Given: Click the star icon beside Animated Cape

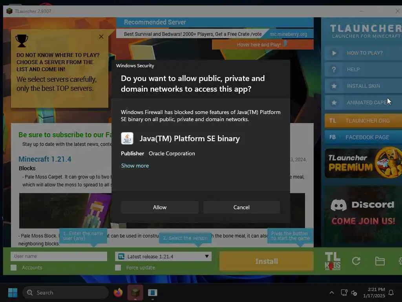Looking at the screenshot, I should [x=334, y=103].
